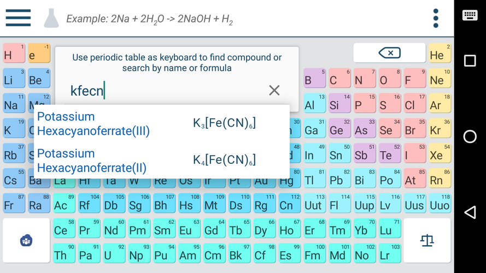Tap the flask reaction icon
Screen dimensions: 486x273
click(51, 18)
